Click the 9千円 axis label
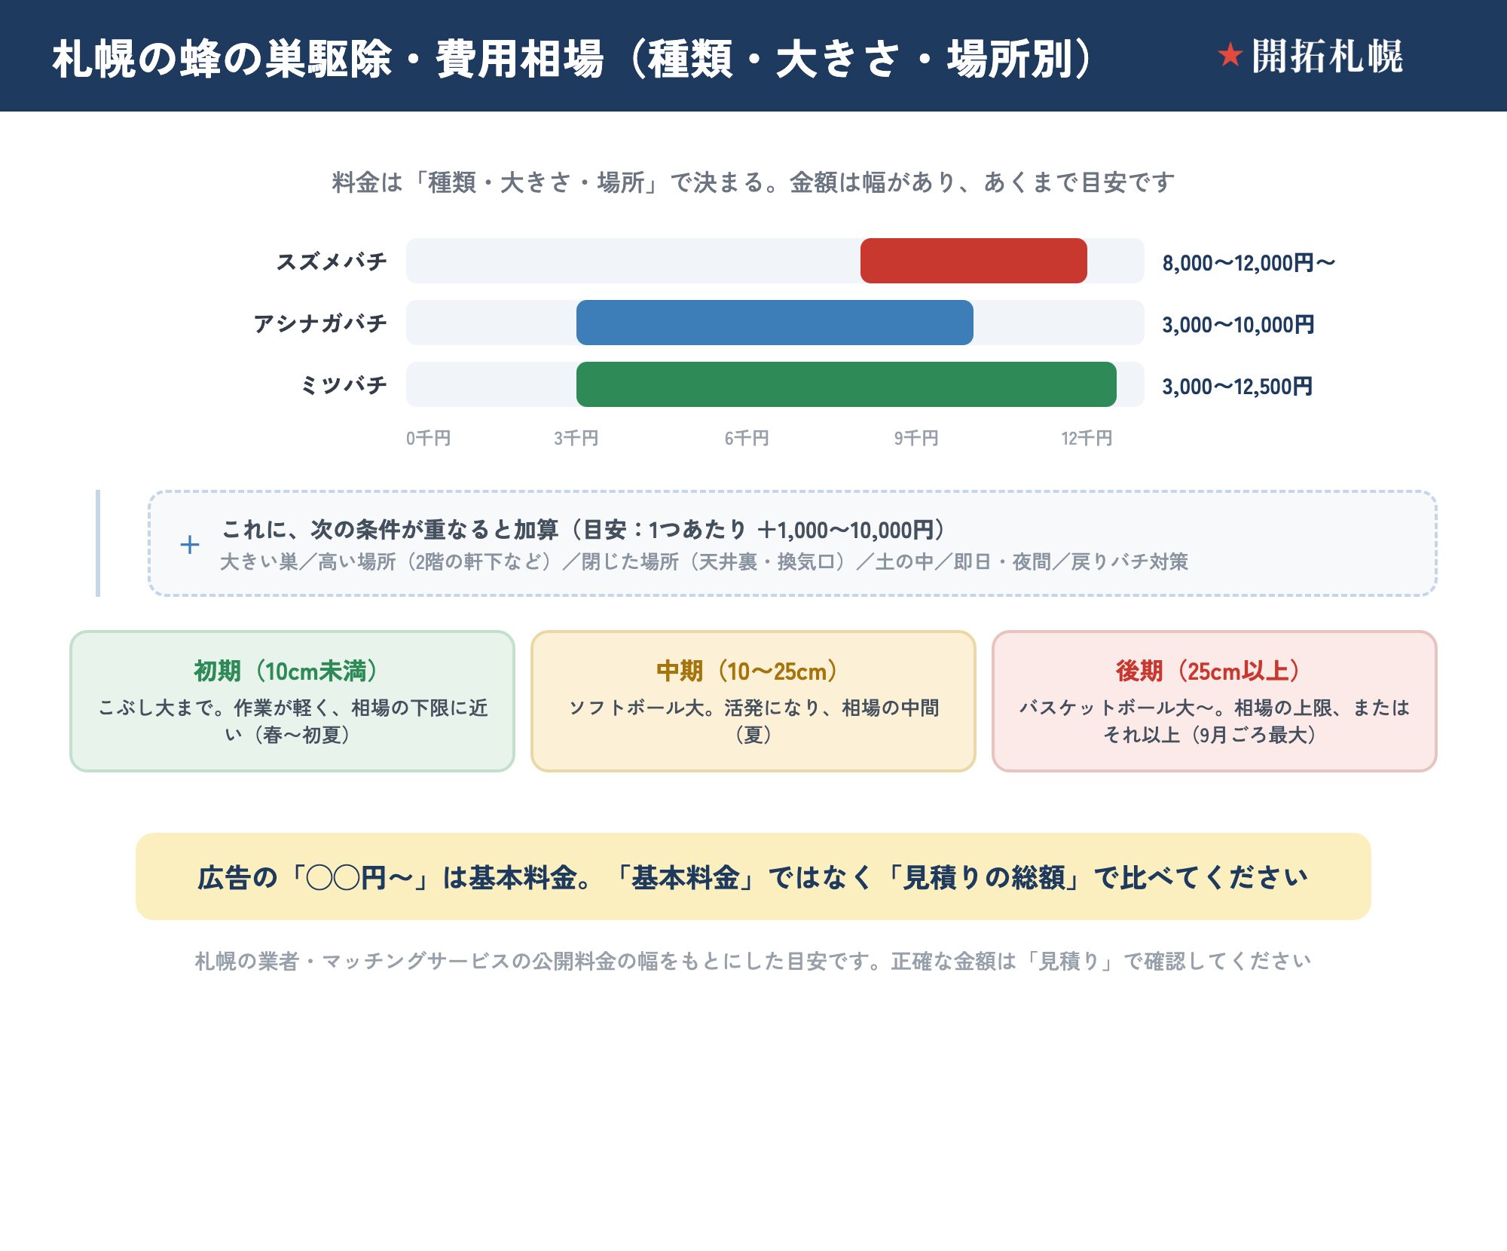1507x1251 pixels. (x=916, y=438)
